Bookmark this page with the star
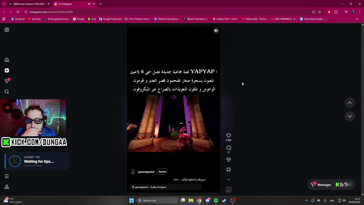This screenshot has height=205, width=364. pyautogui.click(x=320, y=12)
